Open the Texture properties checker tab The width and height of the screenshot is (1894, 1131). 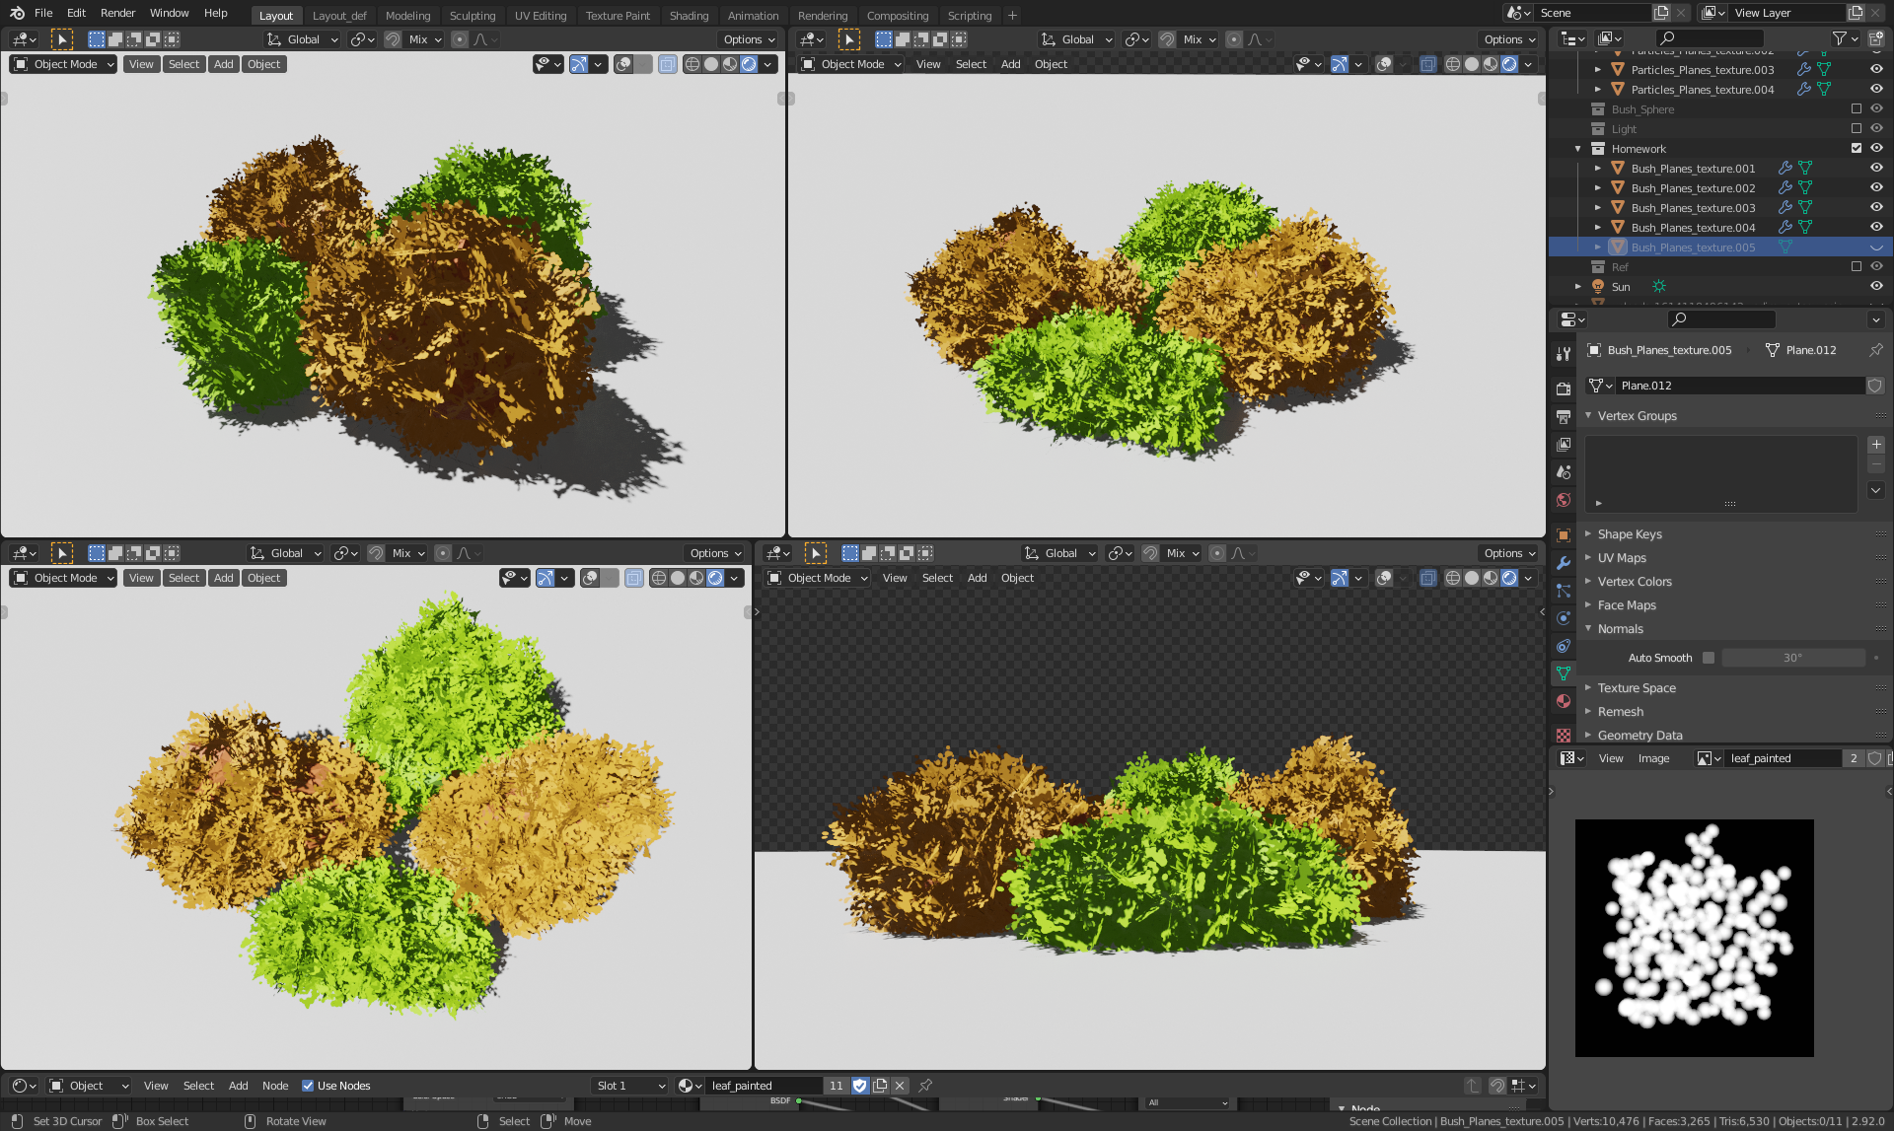pos(1564,735)
